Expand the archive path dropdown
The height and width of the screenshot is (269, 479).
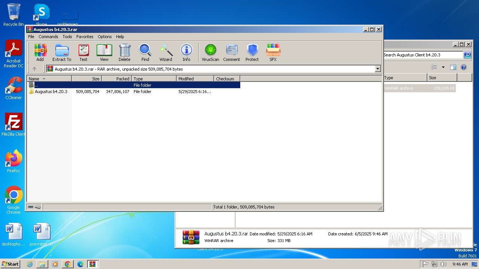(378, 69)
